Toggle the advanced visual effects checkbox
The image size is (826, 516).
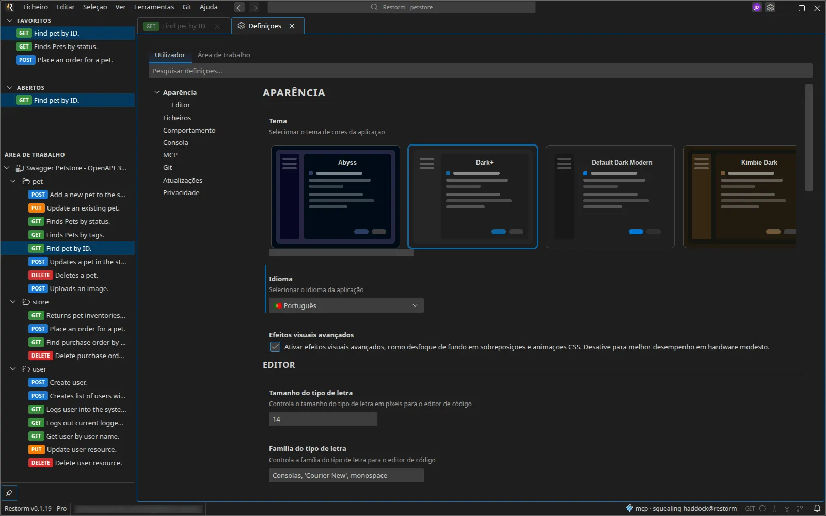[x=275, y=347]
